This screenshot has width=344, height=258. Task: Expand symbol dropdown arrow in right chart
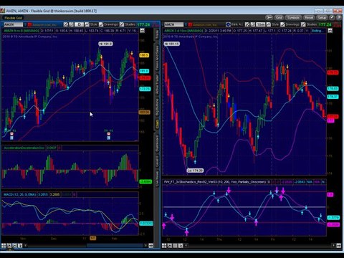(x=186, y=24)
